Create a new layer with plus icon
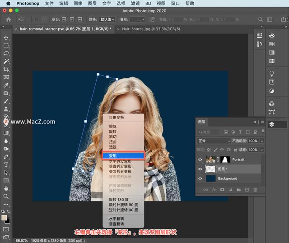 247,190
